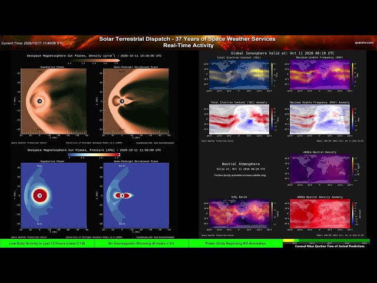Click the Noon-Midnight Meridional Plane label above pressure plot
The image size is (377, 283).
[136, 161]
